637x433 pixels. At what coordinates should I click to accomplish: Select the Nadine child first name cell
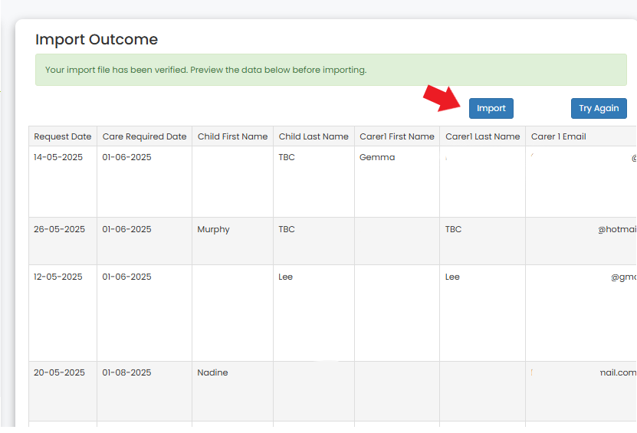click(x=212, y=372)
